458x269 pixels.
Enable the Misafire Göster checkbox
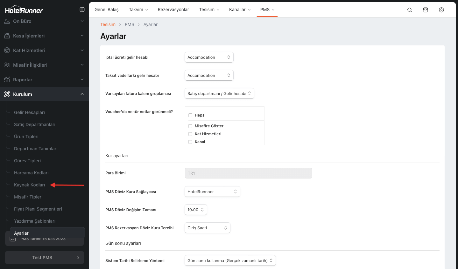pos(190,126)
